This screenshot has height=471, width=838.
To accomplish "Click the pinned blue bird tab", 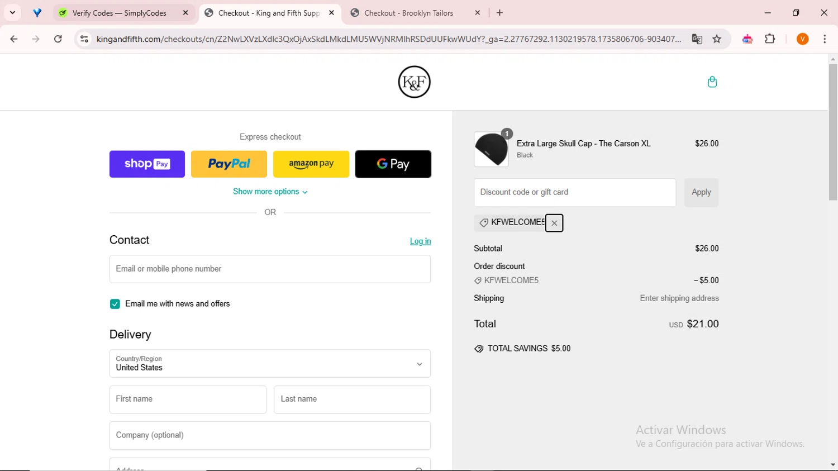I will point(37,13).
